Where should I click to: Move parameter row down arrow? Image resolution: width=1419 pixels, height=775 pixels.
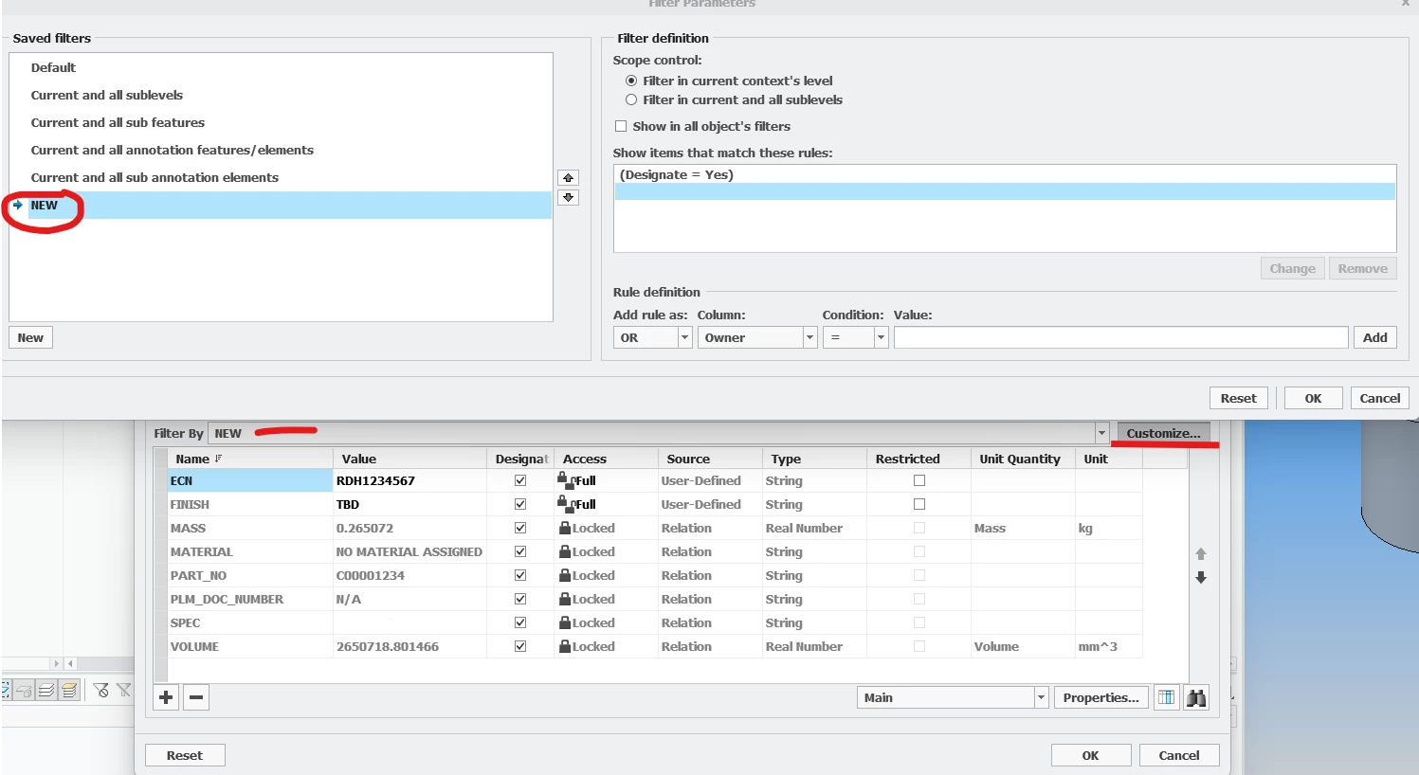point(1201,577)
